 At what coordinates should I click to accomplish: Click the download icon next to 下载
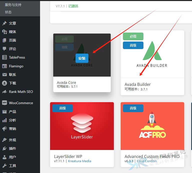point(5,83)
